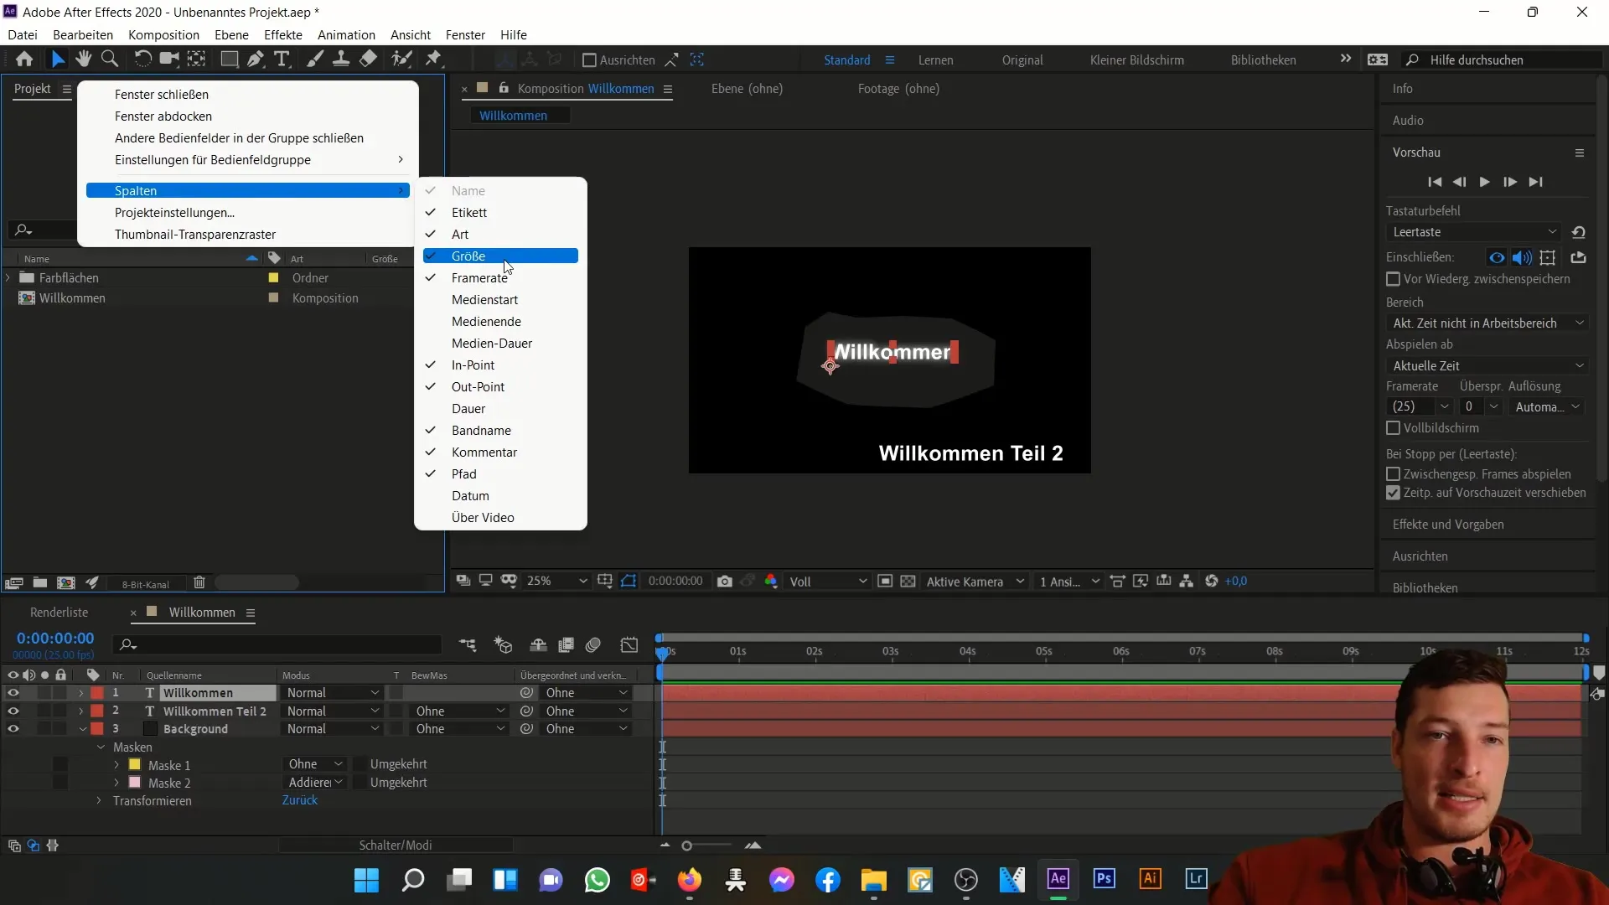
Task: Select the Zoom magnifier tool
Action: 109,59
